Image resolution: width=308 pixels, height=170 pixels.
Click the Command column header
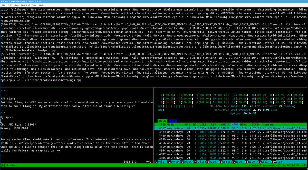pos(268,124)
